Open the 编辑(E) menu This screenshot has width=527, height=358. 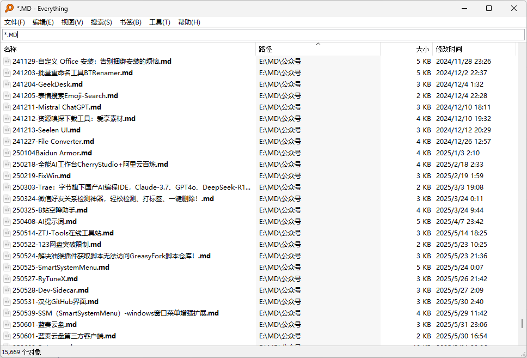tap(43, 22)
